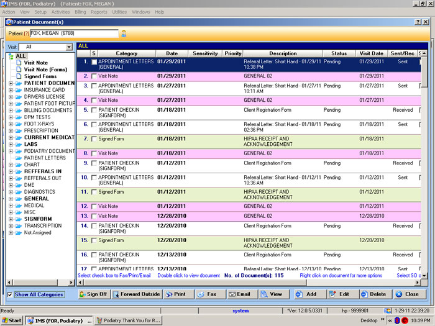Image resolution: width=435 pixels, height=326 pixels.
Task: Click Sign Off button
Action: coord(94,294)
